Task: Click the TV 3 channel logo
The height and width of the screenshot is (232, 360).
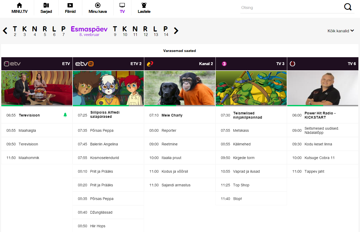Action: click(x=224, y=64)
